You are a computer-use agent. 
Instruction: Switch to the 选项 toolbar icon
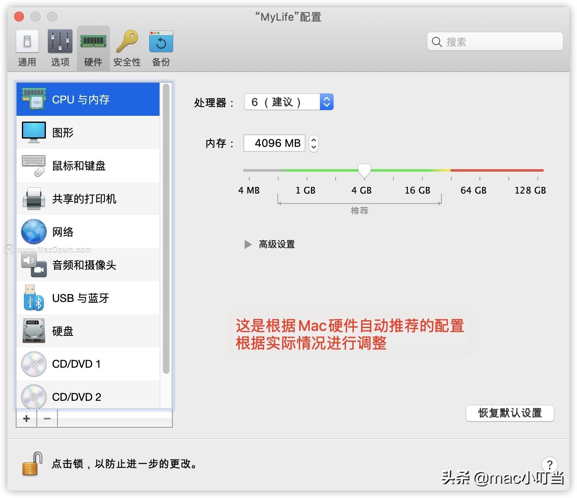pyautogui.click(x=60, y=47)
